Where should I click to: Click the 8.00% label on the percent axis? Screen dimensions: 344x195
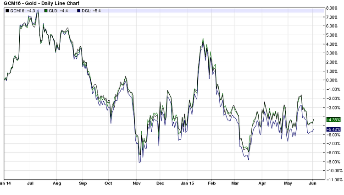[x=333, y=8]
